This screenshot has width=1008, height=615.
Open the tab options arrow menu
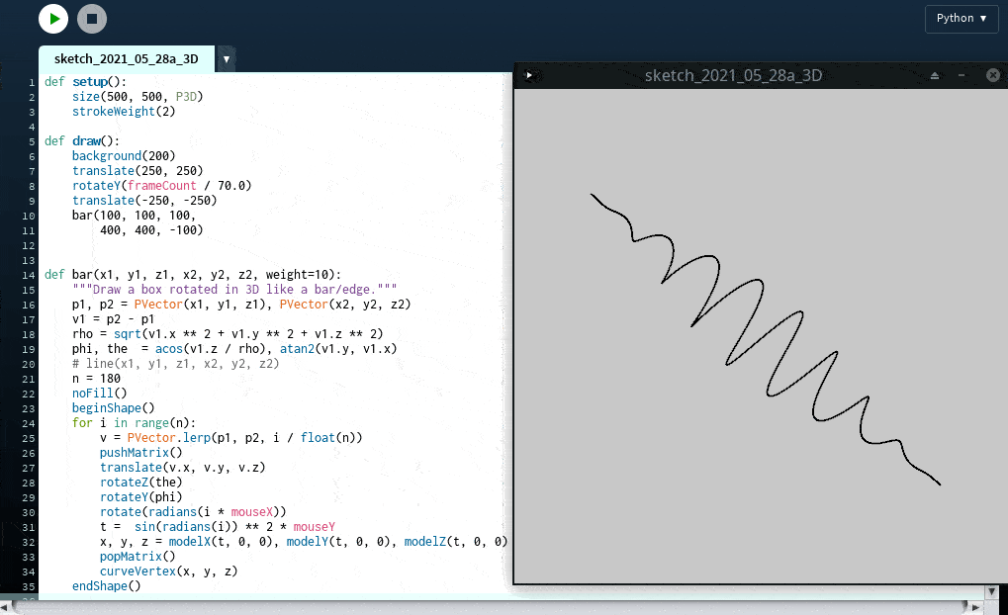[227, 59]
